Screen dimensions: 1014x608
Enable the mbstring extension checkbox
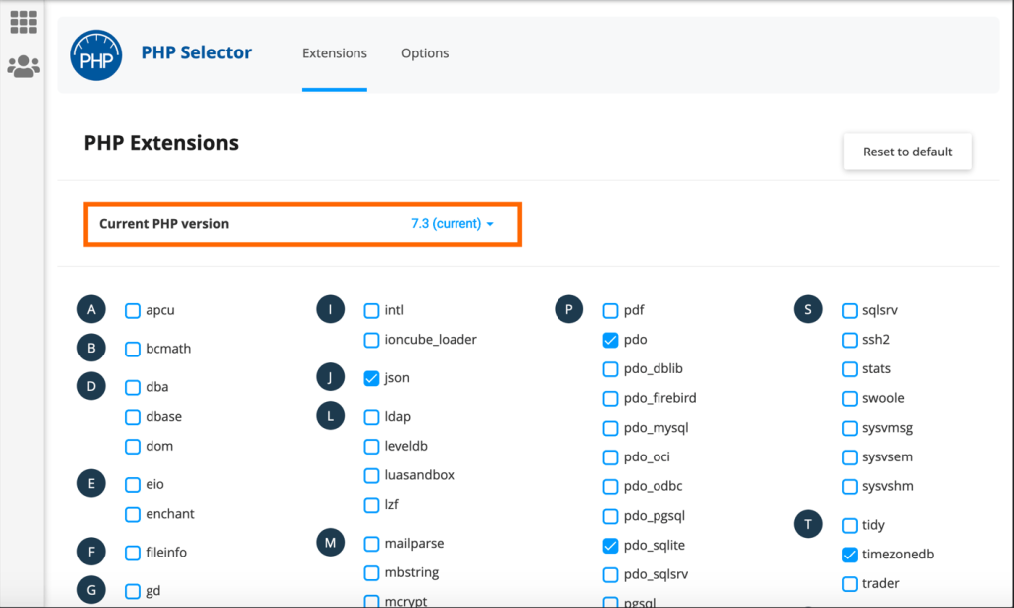coord(372,573)
